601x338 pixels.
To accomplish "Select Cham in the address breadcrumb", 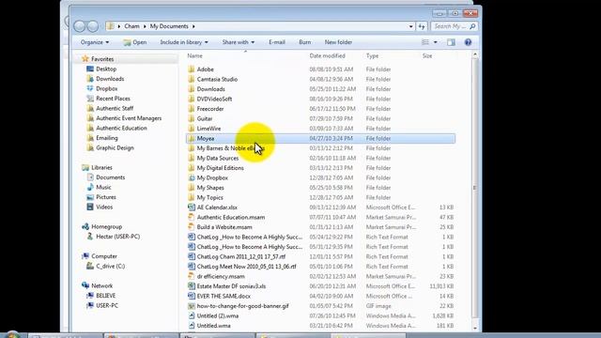I will (131, 26).
